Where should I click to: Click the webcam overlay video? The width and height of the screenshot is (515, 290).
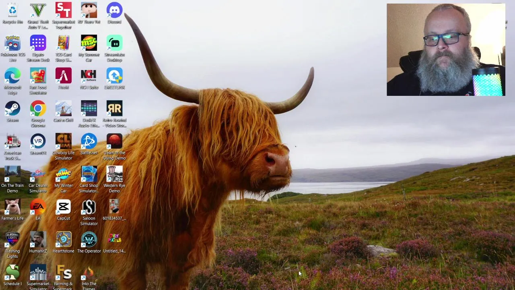tap(446, 50)
